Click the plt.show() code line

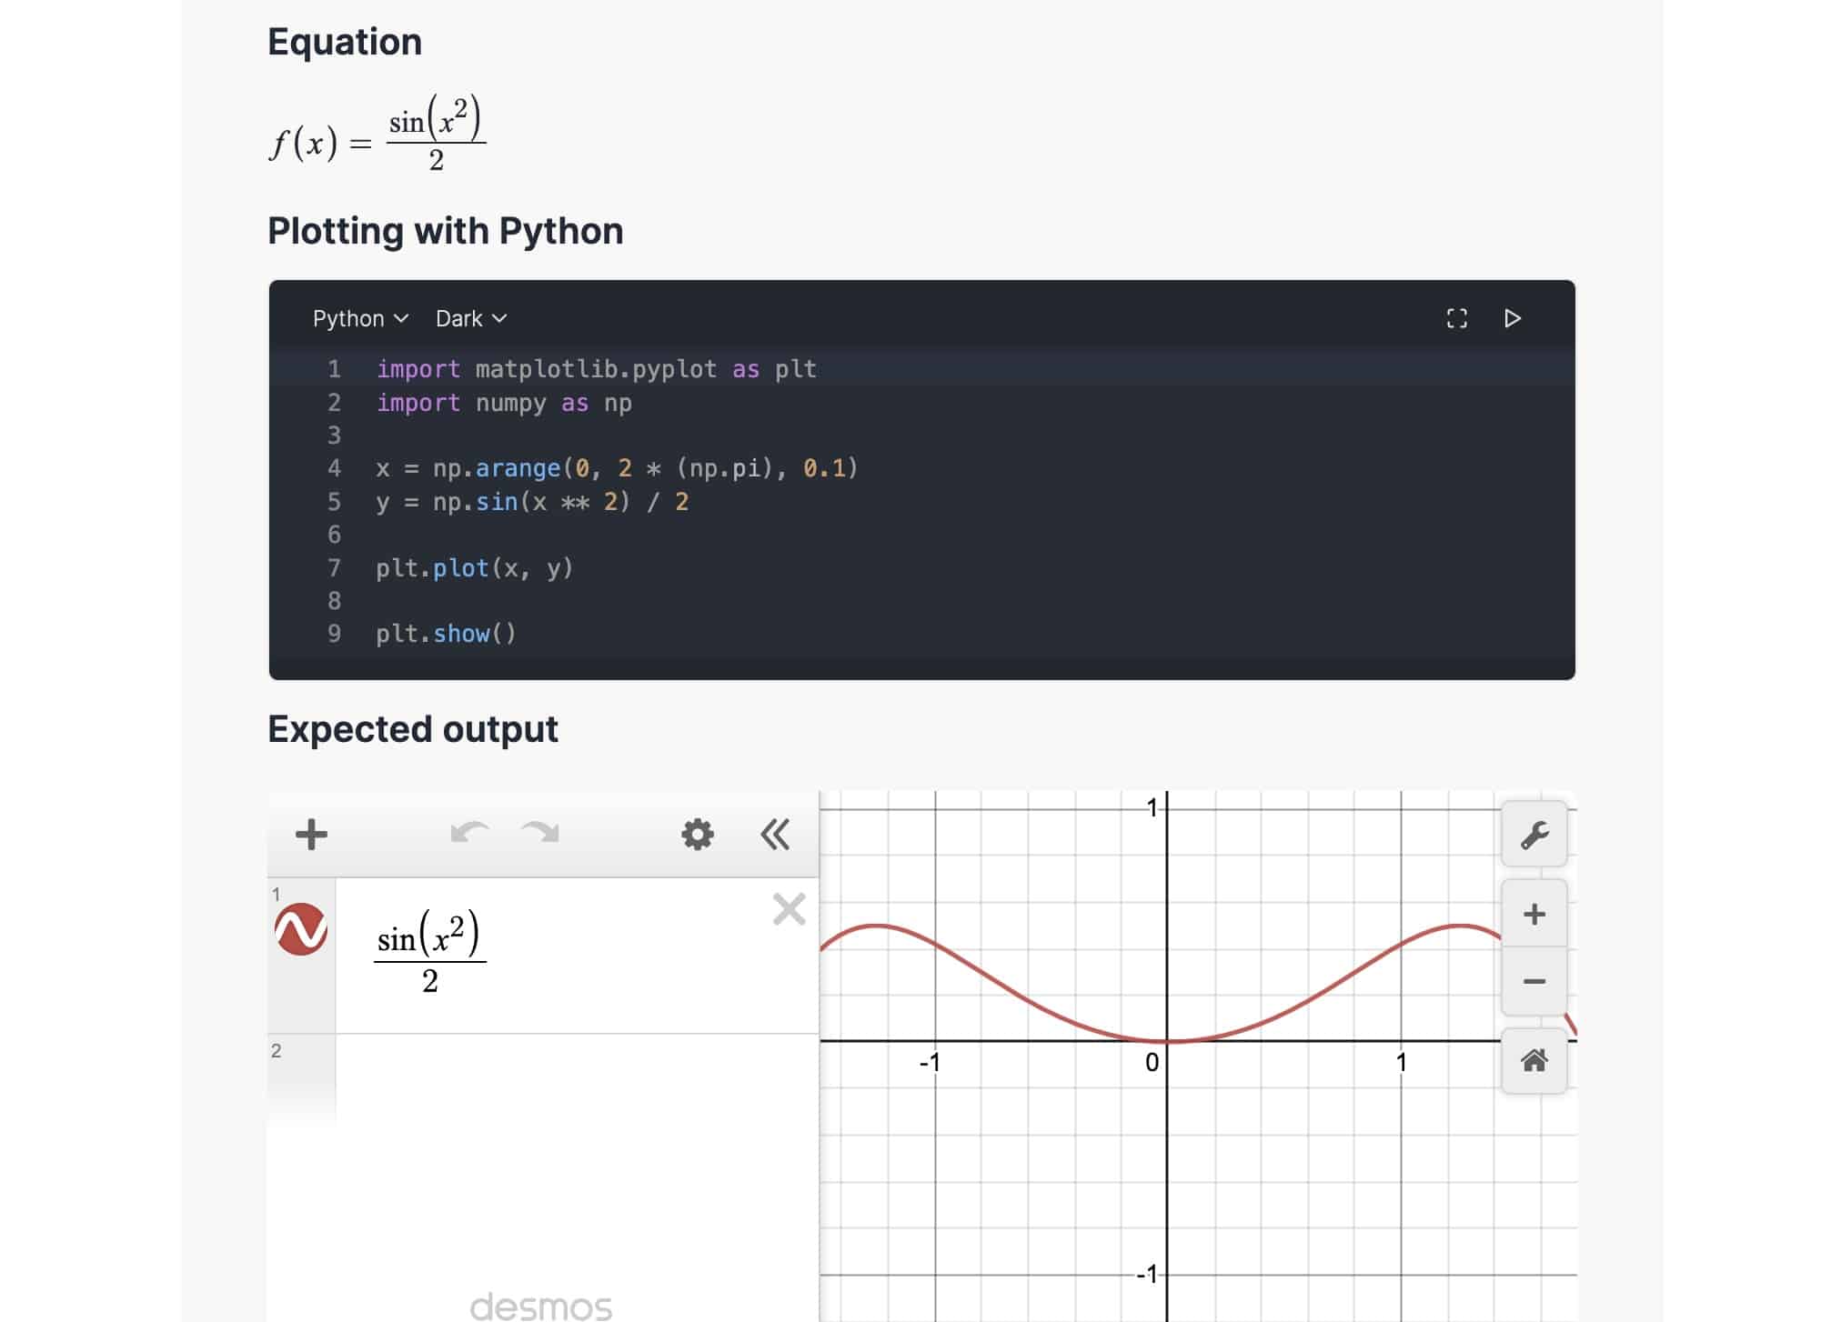tap(446, 634)
